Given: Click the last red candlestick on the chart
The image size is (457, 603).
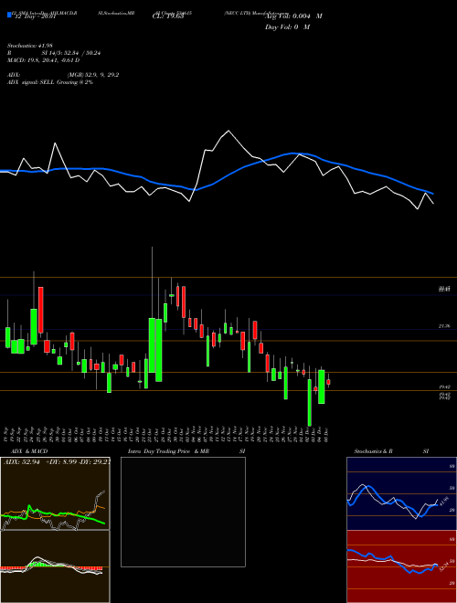Looking at the screenshot, I should click(328, 382).
